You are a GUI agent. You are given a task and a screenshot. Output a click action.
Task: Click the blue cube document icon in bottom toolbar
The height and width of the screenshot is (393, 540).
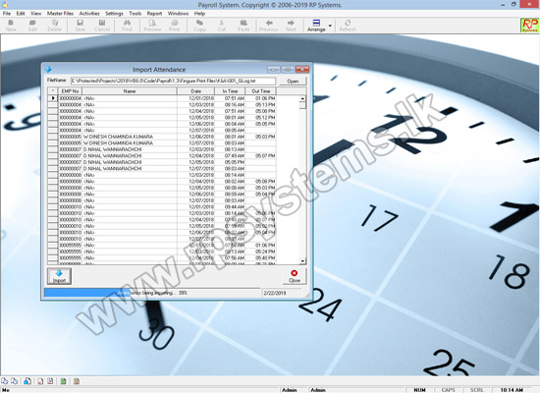click(27, 381)
